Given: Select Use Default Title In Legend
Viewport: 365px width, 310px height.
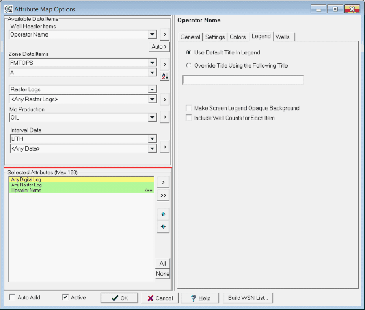Looking at the screenshot, I should tap(189, 52).
